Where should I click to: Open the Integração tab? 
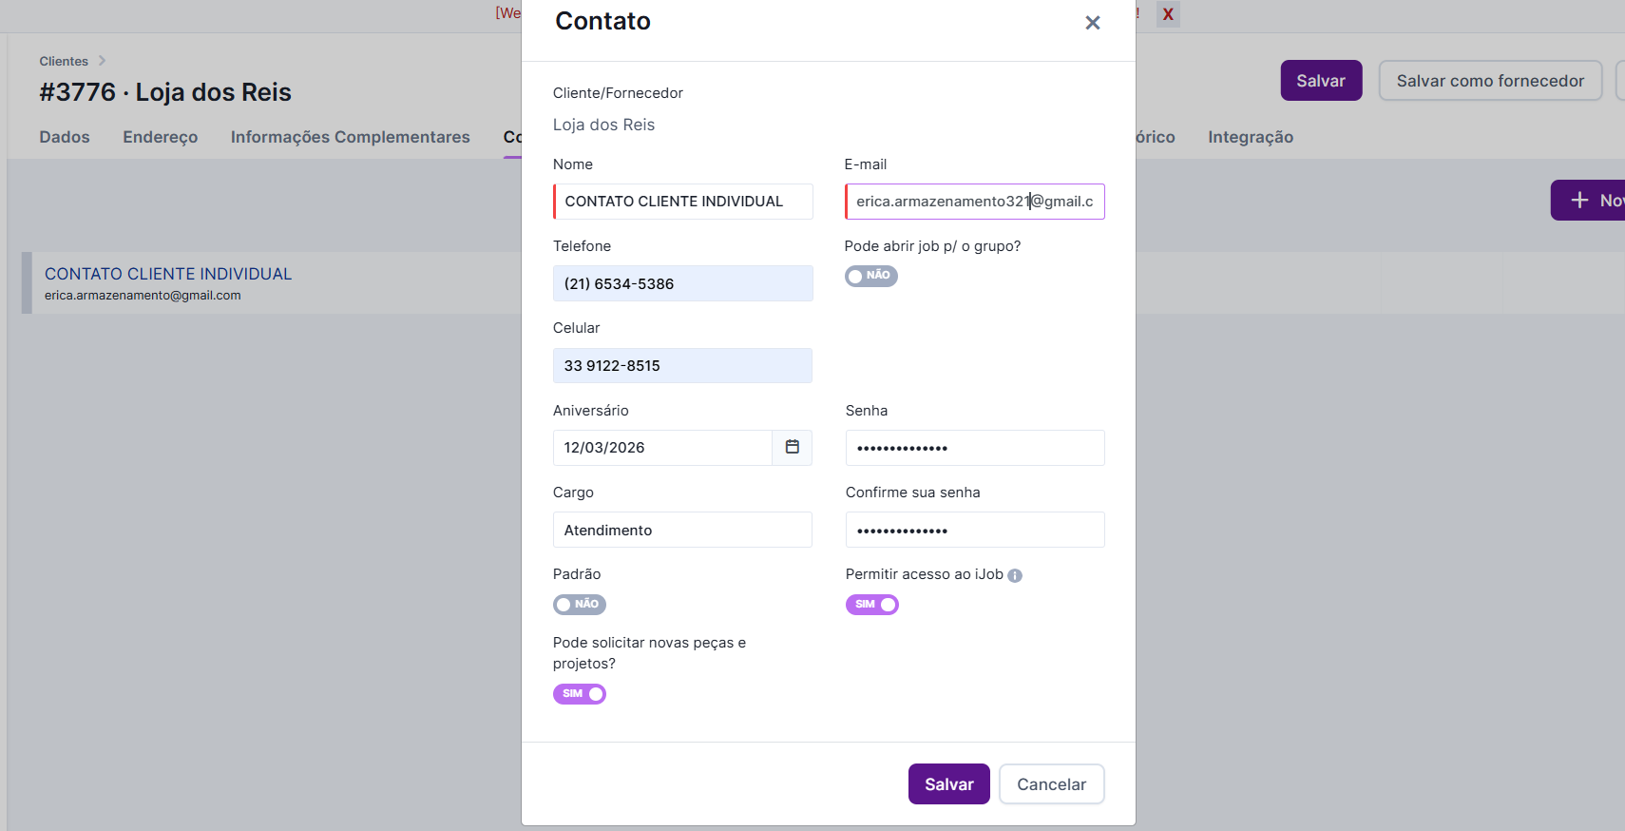click(1250, 137)
